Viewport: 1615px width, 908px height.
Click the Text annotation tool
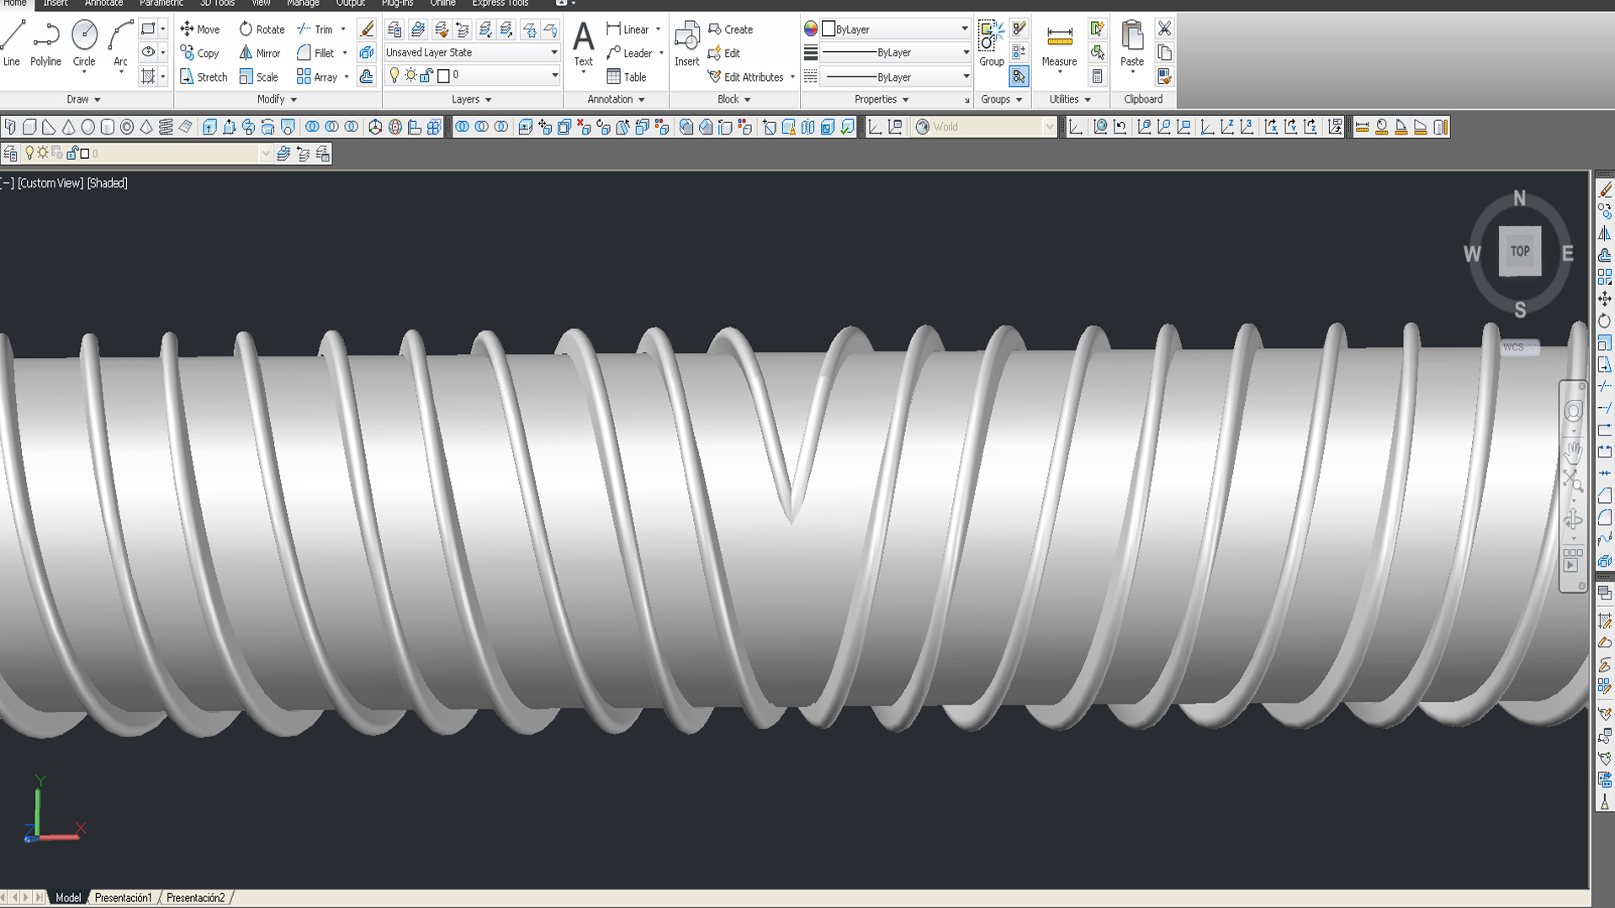[x=583, y=44]
